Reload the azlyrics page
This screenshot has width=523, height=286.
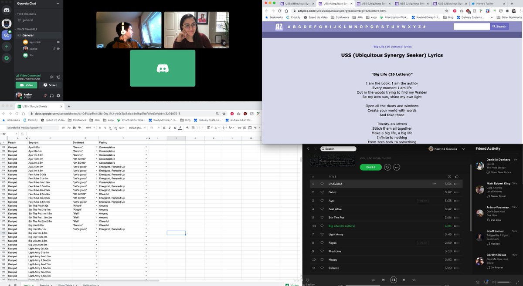click(280, 10)
